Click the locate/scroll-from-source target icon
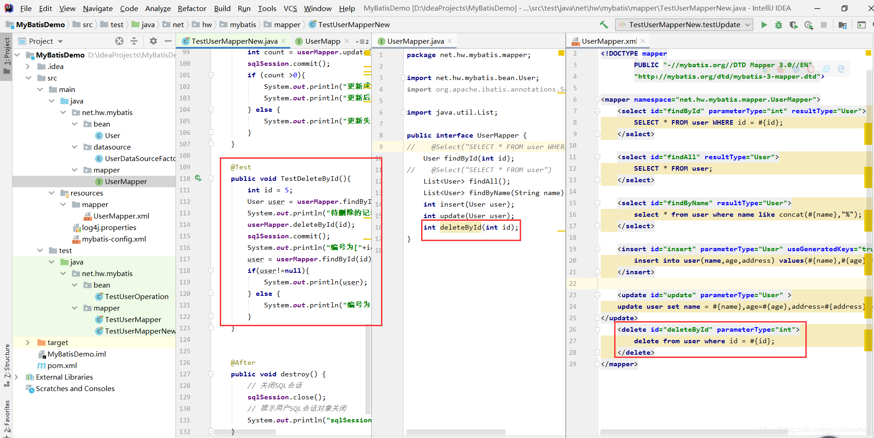 tap(119, 41)
